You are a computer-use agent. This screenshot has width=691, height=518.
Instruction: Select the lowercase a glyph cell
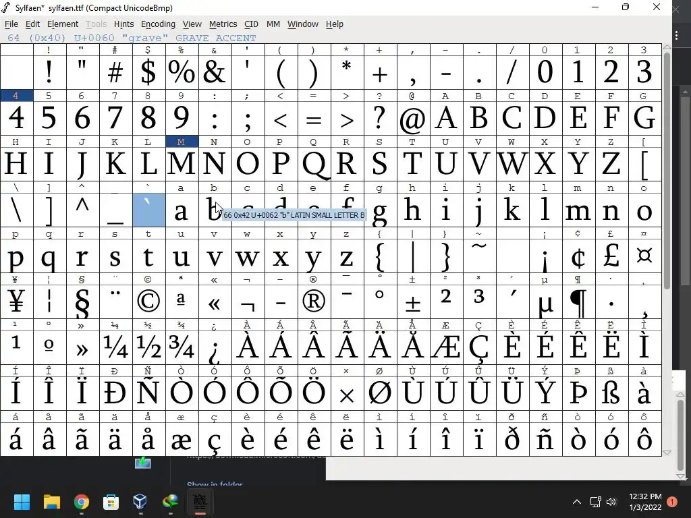coord(182,210)
